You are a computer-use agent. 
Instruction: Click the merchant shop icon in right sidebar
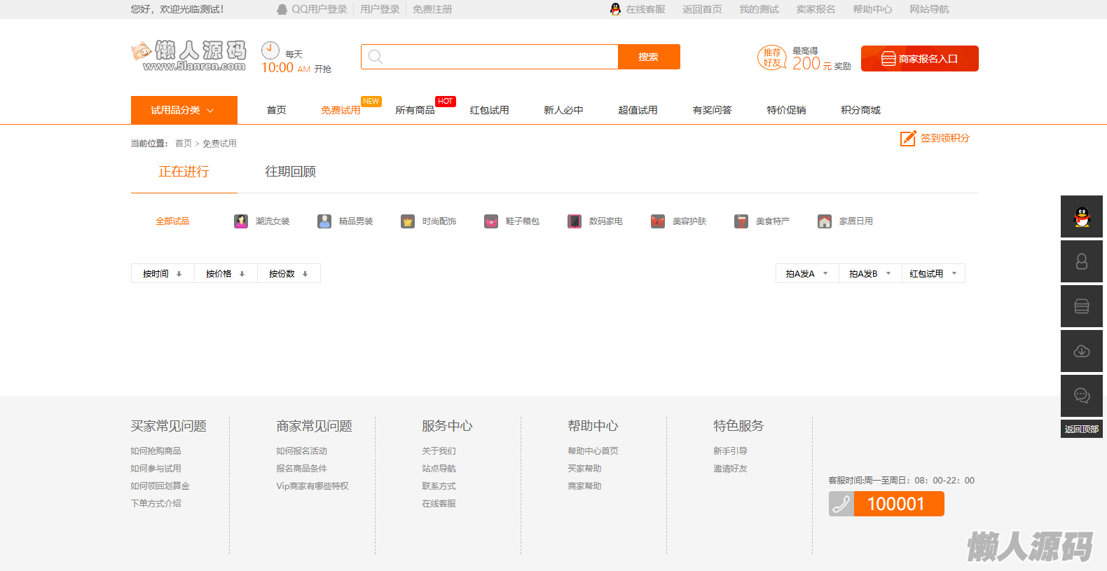coord(1082,306)
